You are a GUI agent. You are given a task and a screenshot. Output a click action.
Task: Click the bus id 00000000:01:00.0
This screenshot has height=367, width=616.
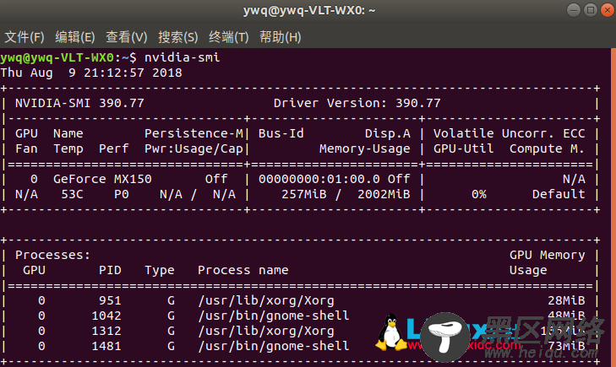pyautogui.click(x=319, y=179)
